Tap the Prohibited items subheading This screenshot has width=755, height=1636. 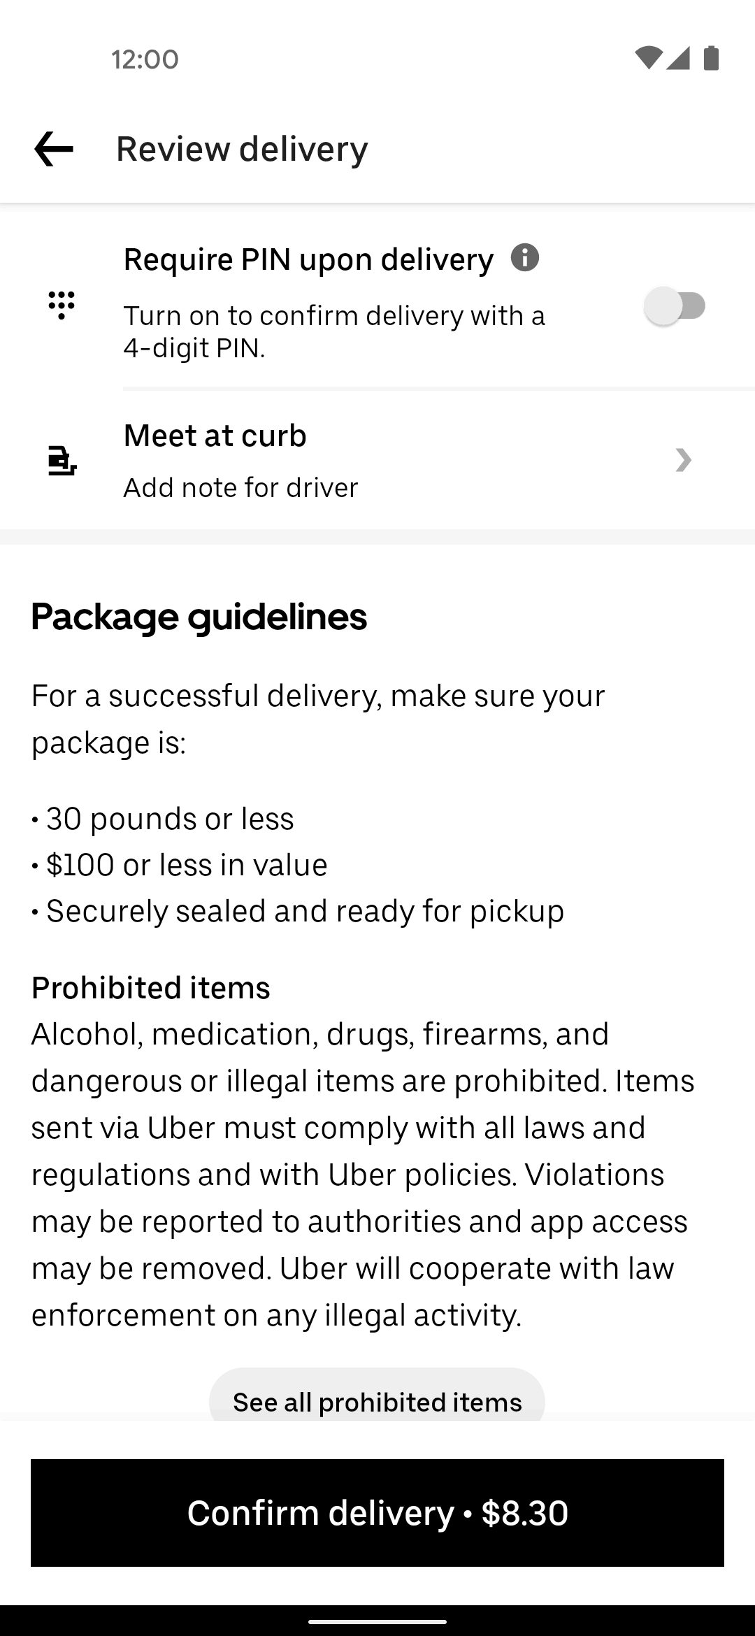(151, 988)
